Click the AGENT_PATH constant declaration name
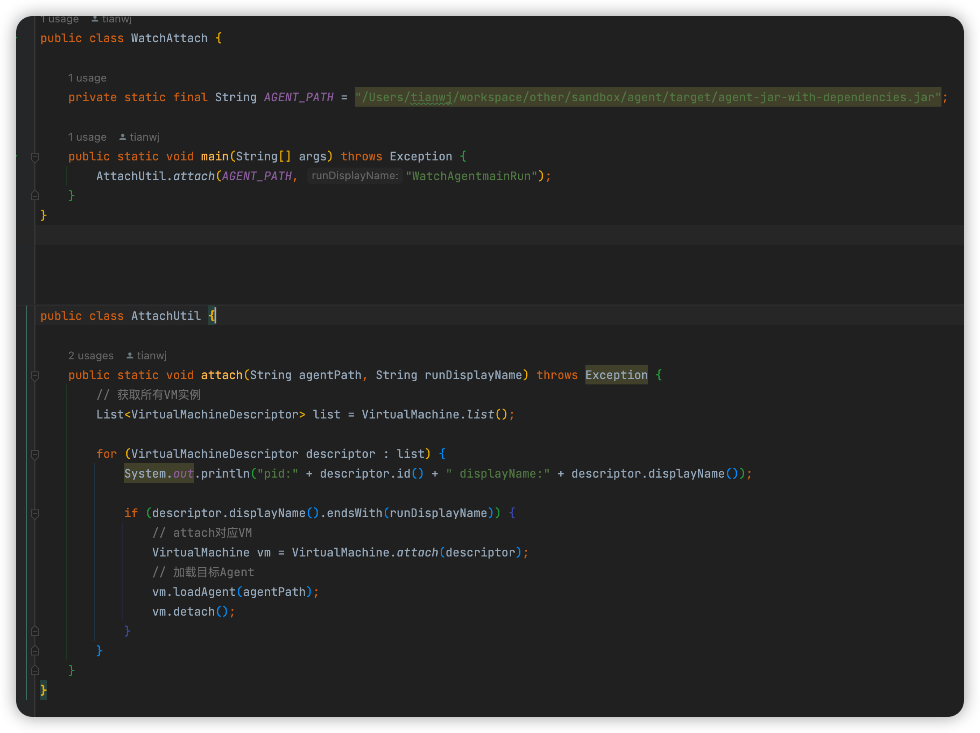 (x=299, y=97)
